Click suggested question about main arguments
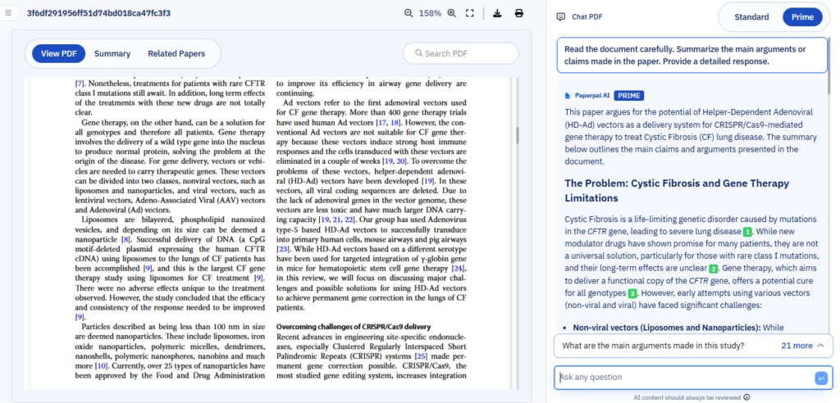The width and height of the screenshot is (840, 403). pyautogui.click(x=653, y=346)
